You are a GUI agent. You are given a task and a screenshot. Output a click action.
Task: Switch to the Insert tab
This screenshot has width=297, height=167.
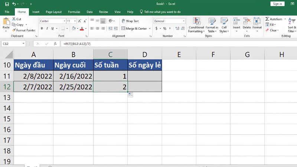coord(36,12)
